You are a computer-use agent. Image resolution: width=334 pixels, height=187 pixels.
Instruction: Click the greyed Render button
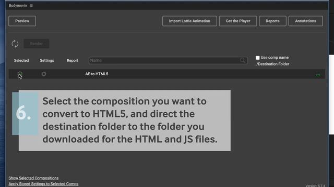click(x=37, y=44)
